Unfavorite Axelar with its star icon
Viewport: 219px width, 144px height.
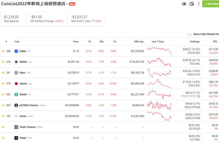(3, 62)
